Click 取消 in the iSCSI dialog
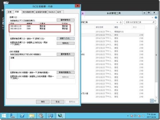The image size is (160, 120). click(x=57, y=102)
